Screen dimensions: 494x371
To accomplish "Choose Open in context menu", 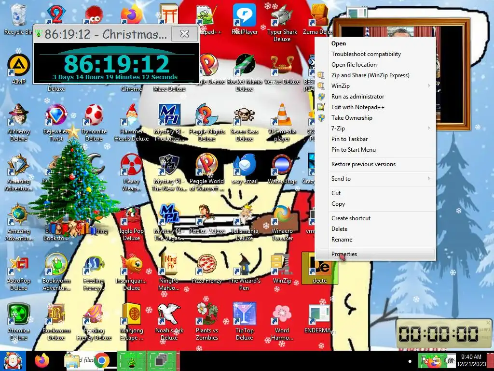I will [375, 43].
